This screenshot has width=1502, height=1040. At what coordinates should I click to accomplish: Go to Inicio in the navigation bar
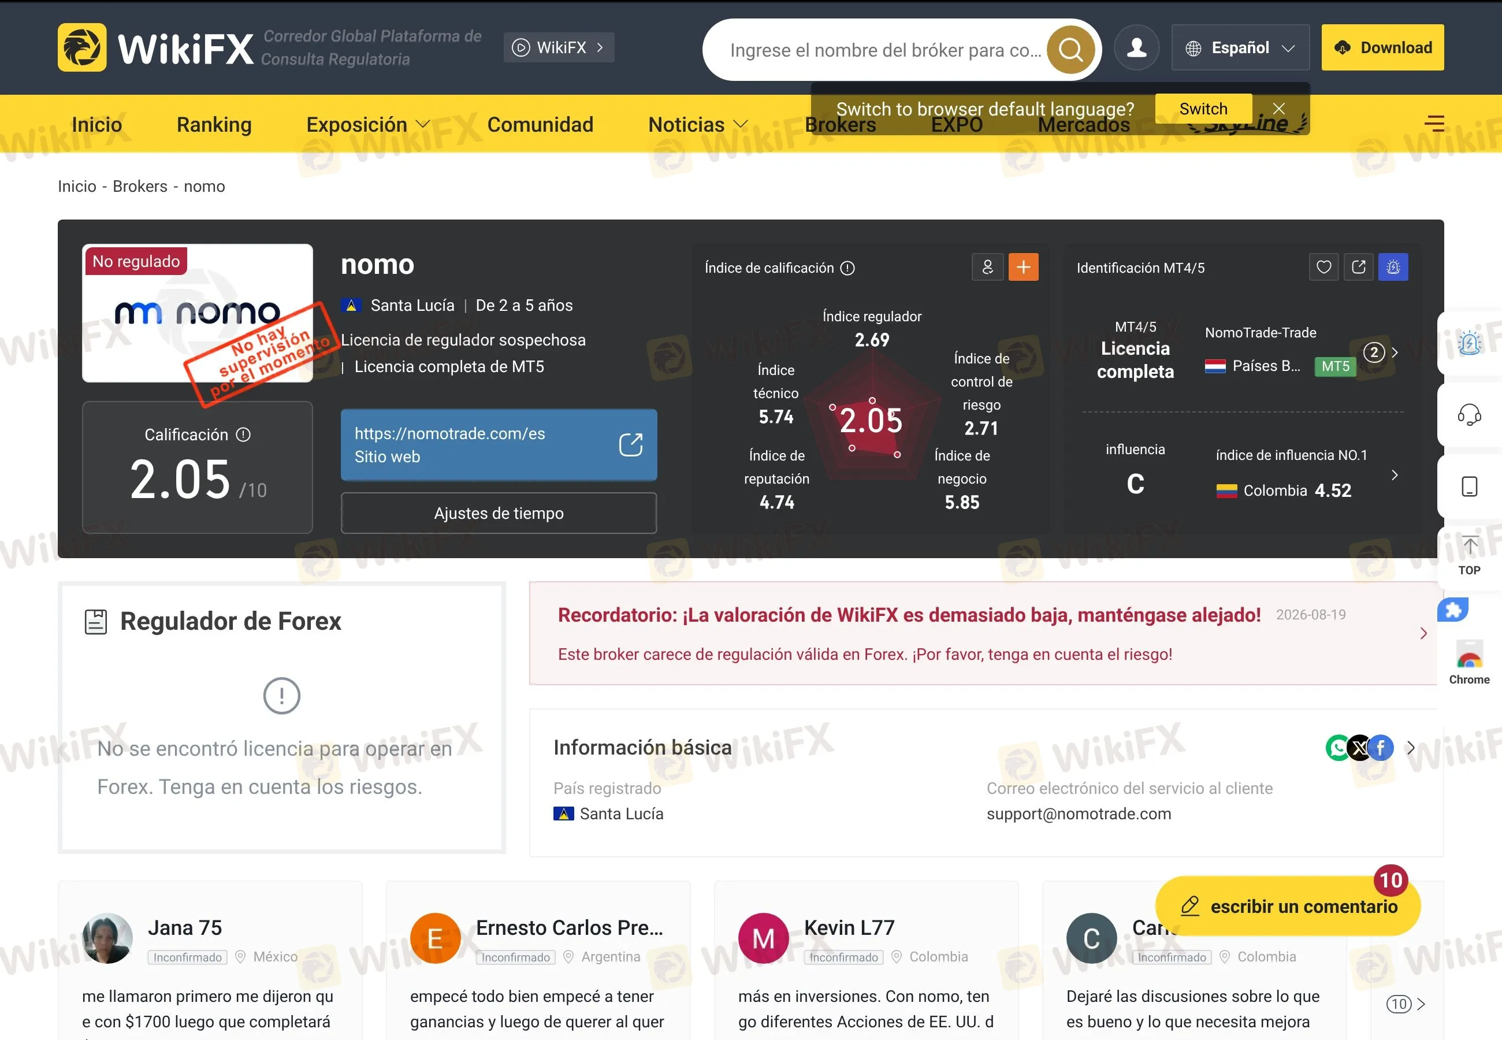[x=96, y=124]
